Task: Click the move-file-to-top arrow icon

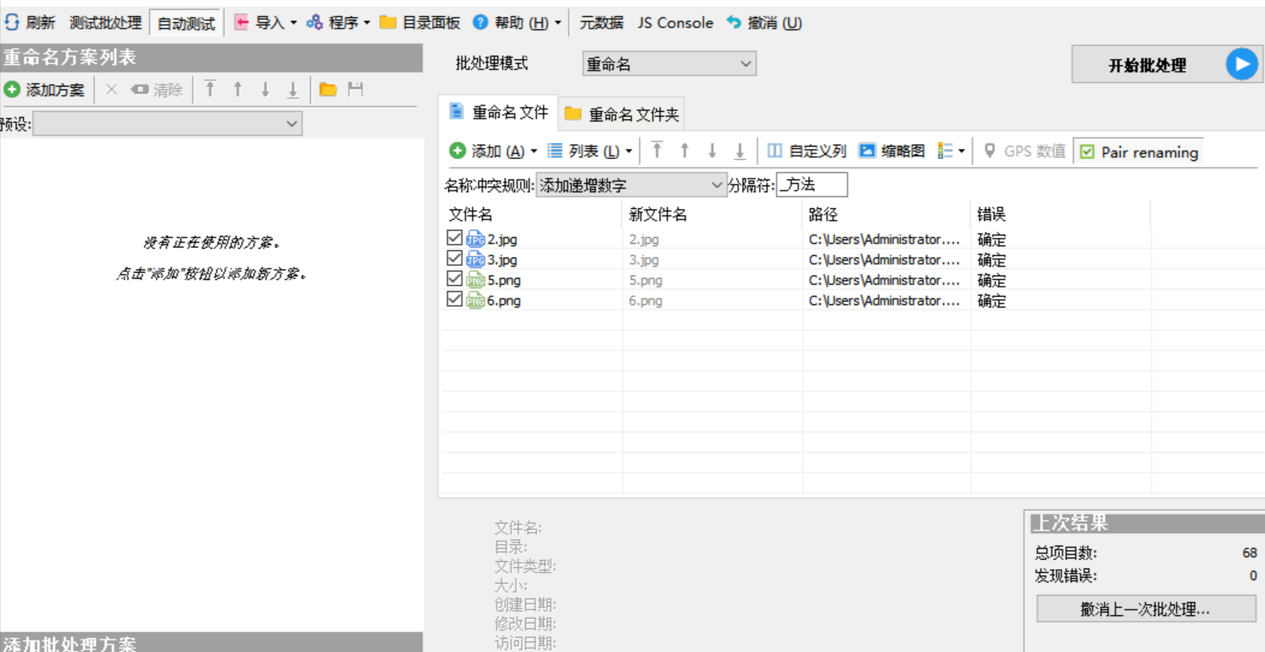Action: [x=657, y=151]
